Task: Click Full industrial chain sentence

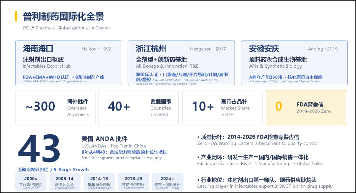Action: click(260, 163)
